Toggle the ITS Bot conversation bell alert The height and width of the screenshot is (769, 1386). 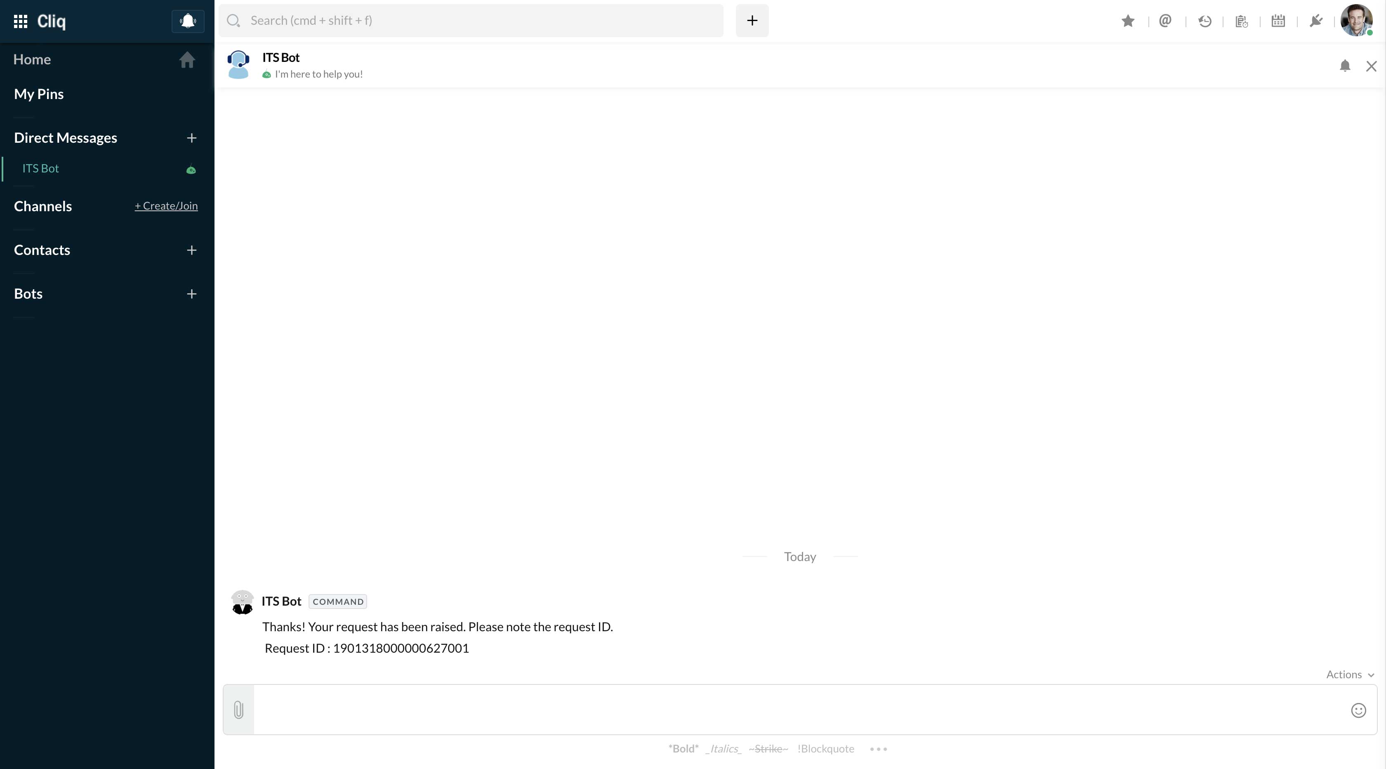(x=1345, y=64)
